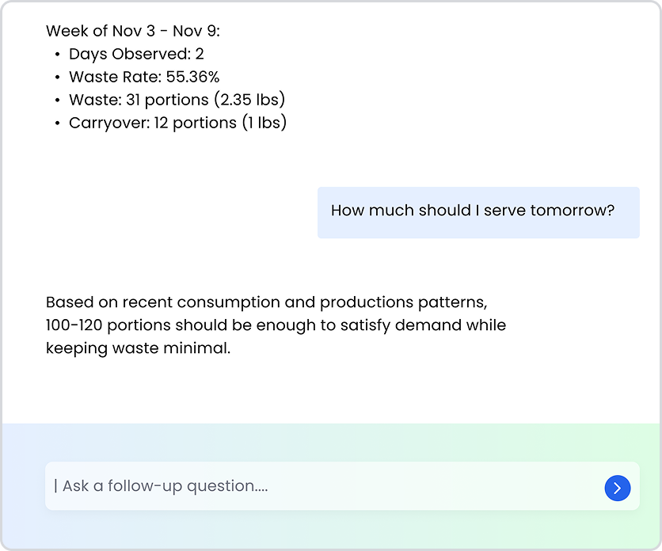The image size is (662, 551).
Task: Select the Carryover bullet line
Action: (177, 123)
